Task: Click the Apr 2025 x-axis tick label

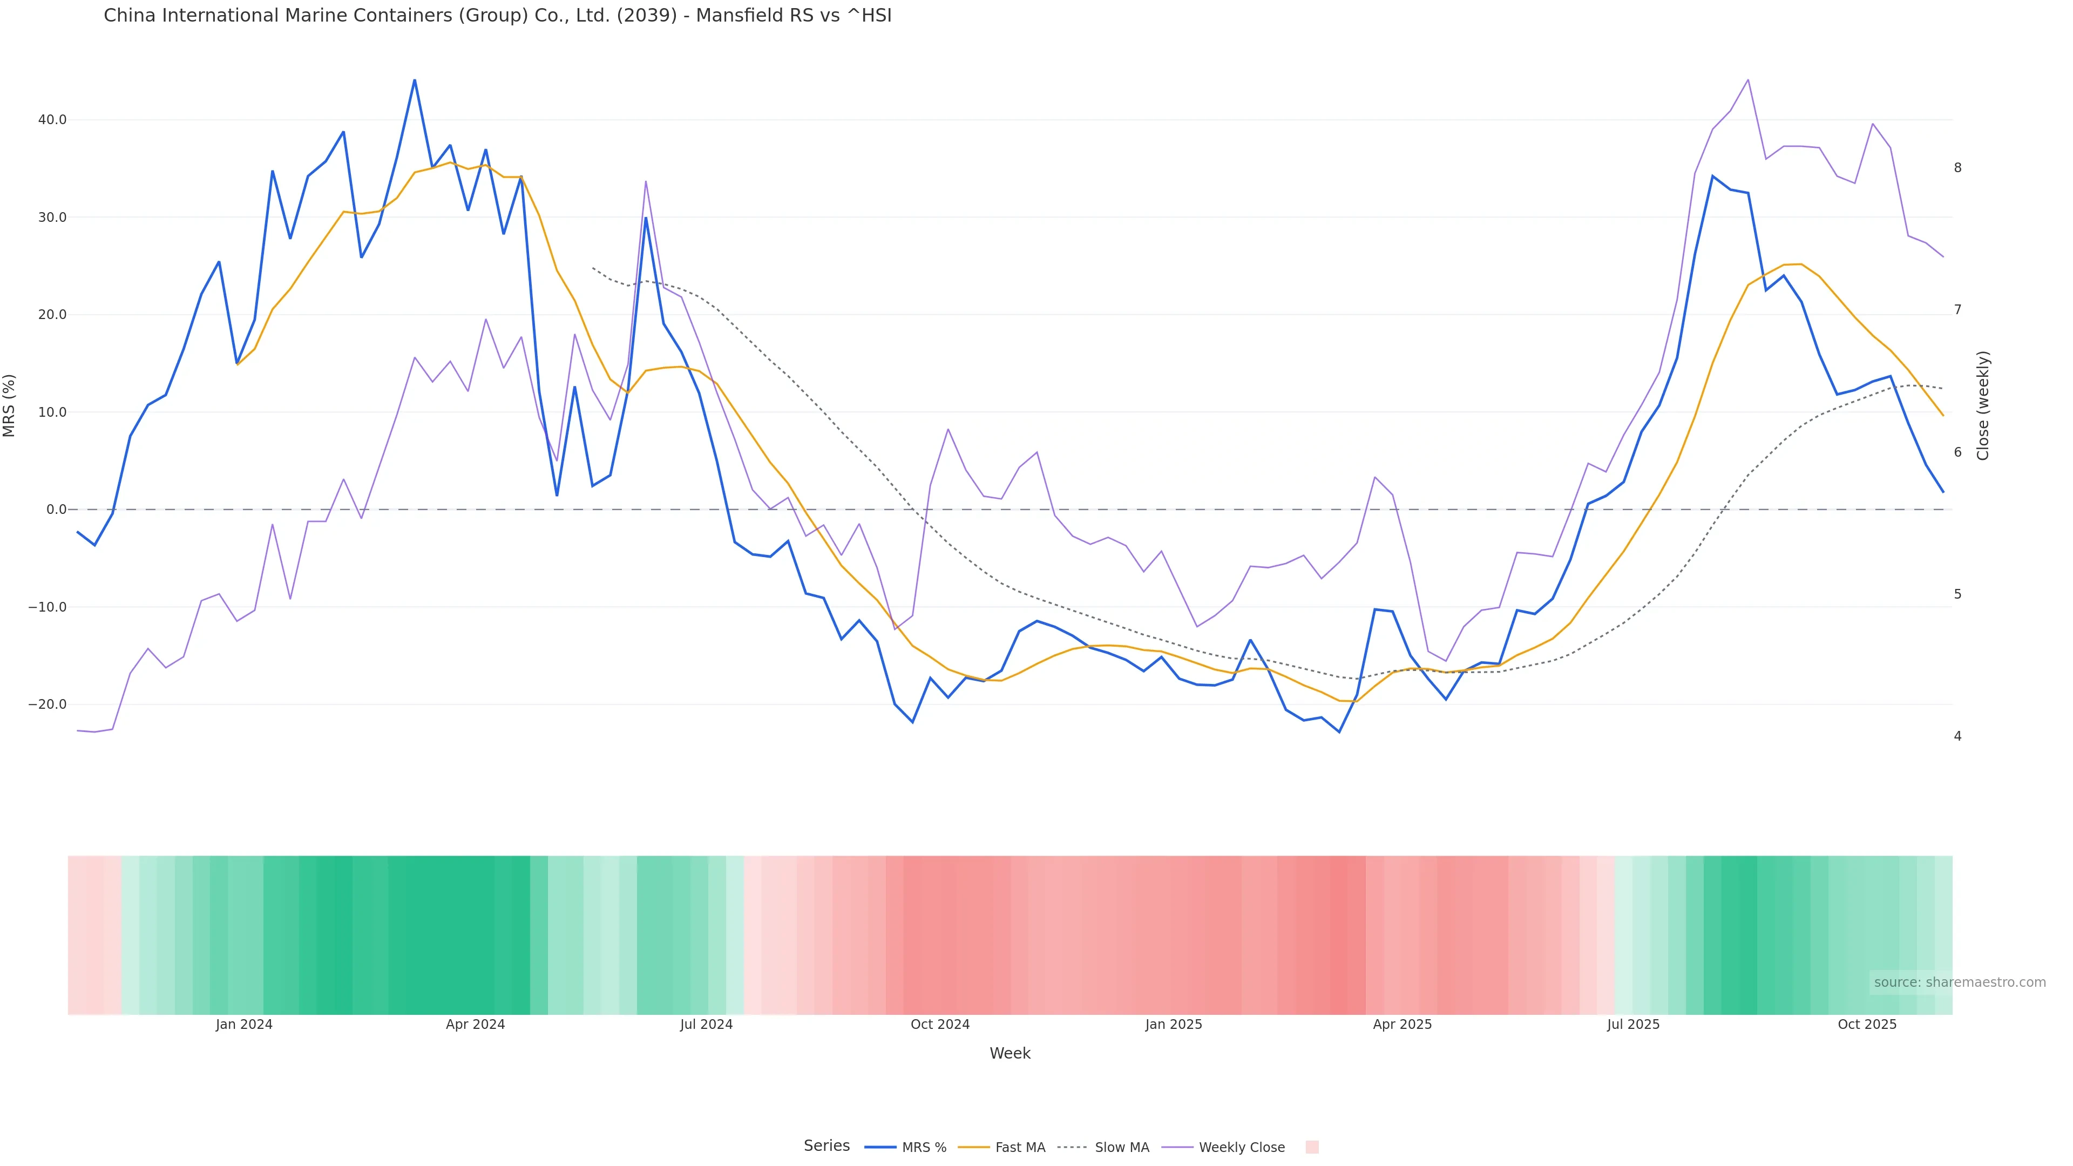Action: [x=1402, y=1025]
